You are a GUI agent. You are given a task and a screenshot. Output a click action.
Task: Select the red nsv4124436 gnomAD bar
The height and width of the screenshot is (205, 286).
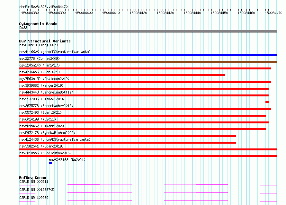coord(128,143)
